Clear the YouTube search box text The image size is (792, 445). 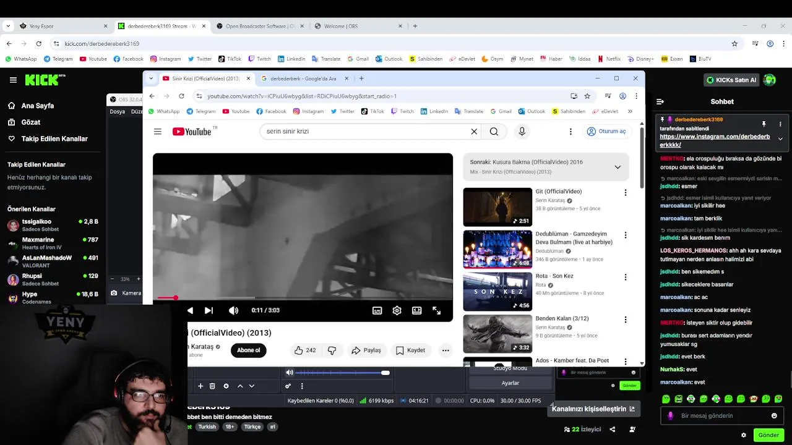coord(474,131)
